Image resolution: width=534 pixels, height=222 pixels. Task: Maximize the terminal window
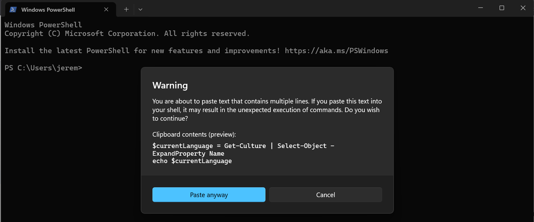coord(502,8)
